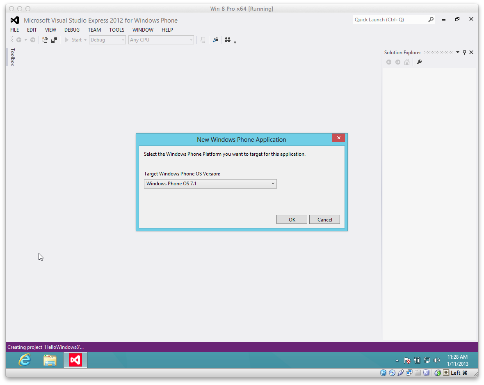Open Target Windows Phone OS Version dropdown
The width and height of the screenshot is (484, 385).
click(x=210, y=184)
